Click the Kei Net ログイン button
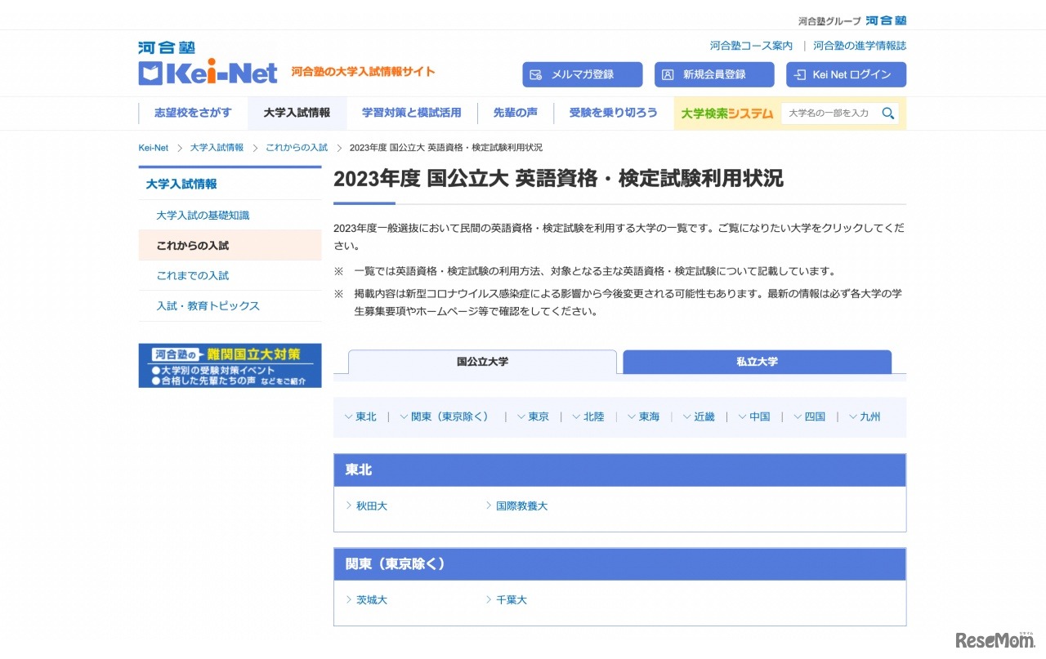Screen dimensions: 1046x659 [847, 74]
